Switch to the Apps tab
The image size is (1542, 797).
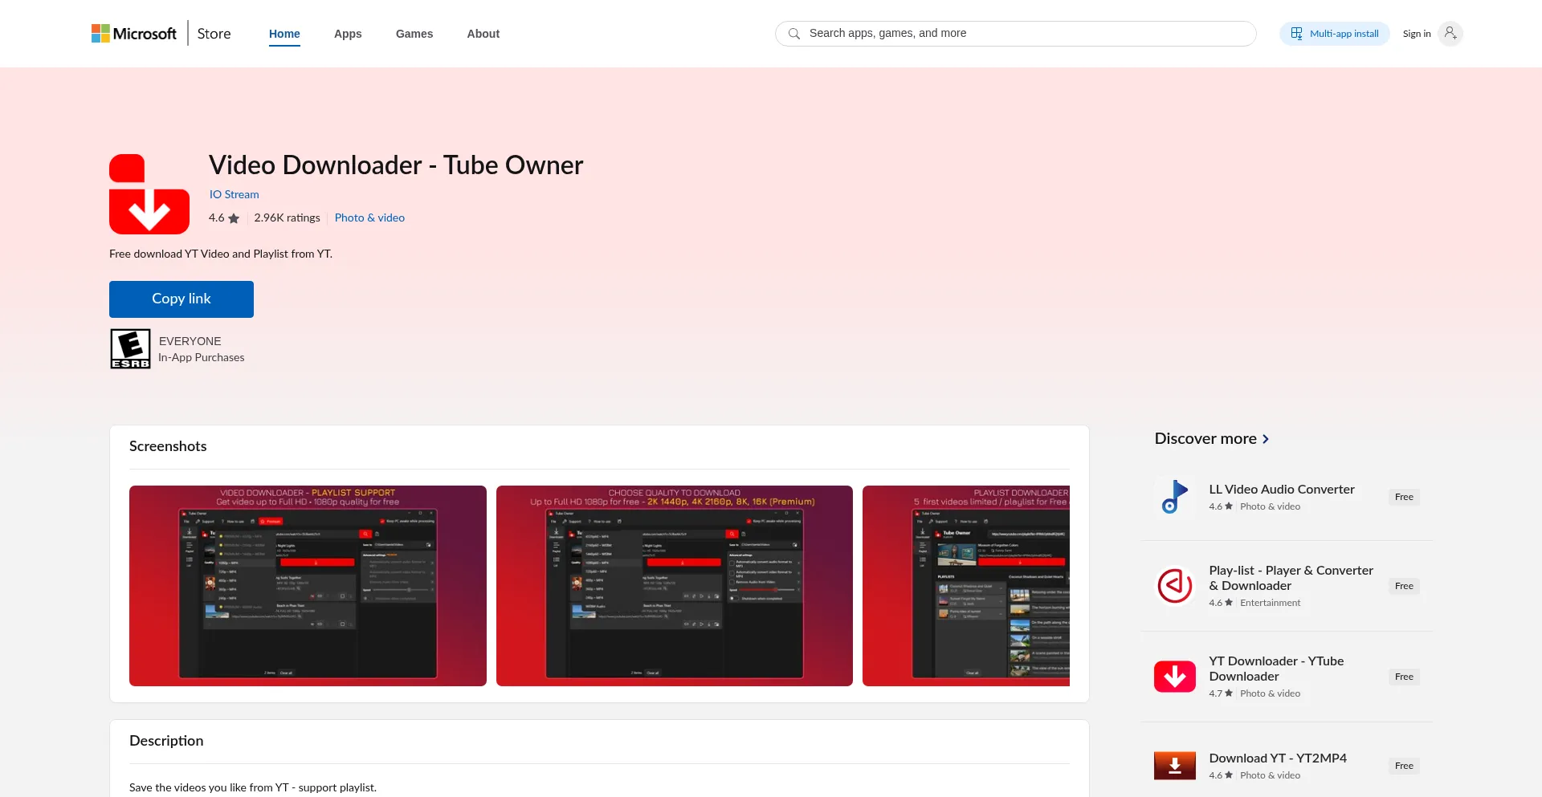click(x=348, y=34)
